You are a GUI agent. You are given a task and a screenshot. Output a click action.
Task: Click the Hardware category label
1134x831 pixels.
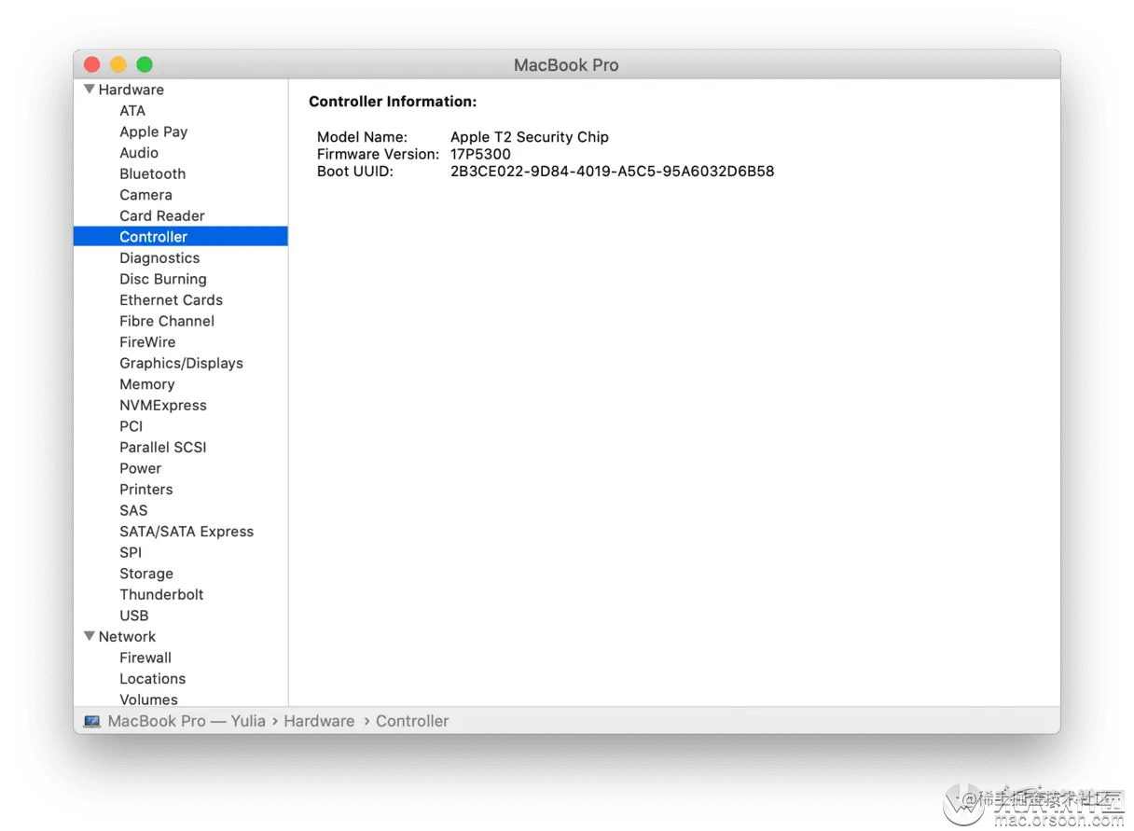(131, 90)
